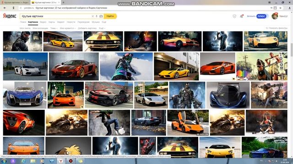Open the shield protection icon
293x164 pixels.
point(234,16)
